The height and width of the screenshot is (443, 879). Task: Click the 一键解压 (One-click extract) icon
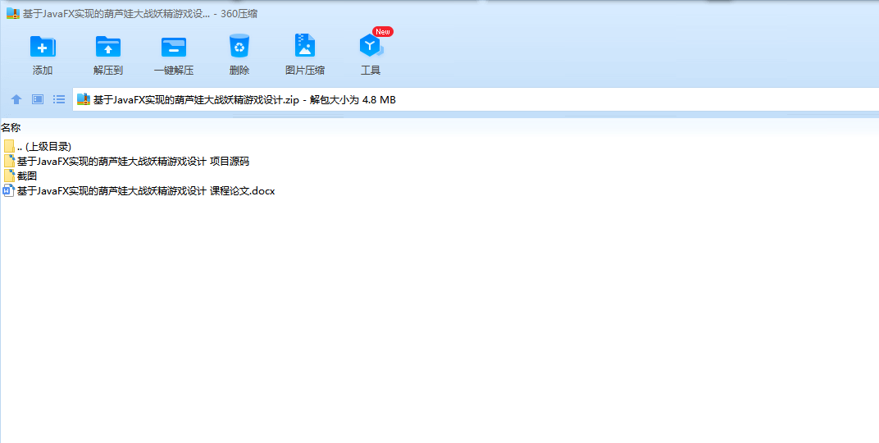tap(174, 47)
